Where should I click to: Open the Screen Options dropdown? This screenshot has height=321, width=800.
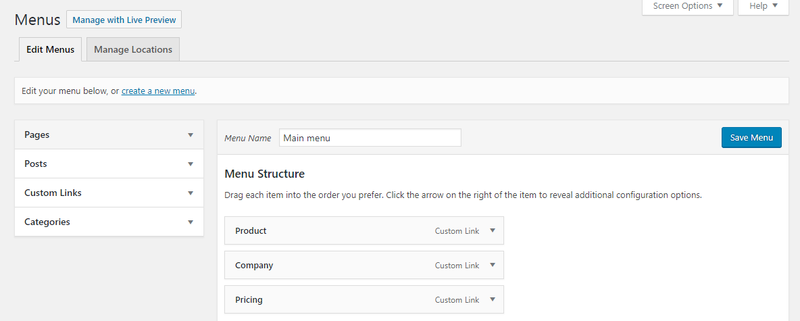point(688,7)
